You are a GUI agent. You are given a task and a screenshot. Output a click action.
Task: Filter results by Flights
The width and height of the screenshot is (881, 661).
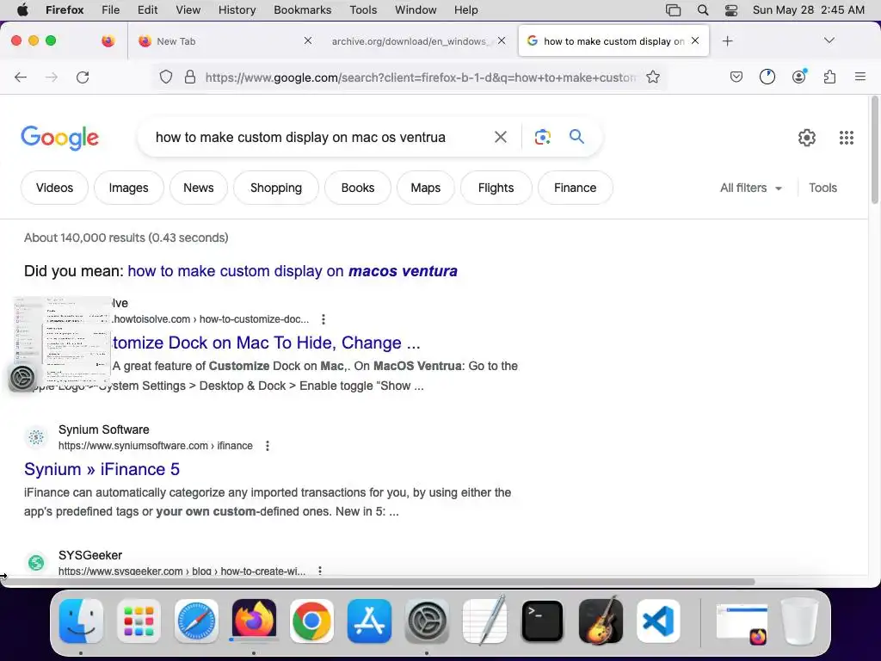(496, 188)
